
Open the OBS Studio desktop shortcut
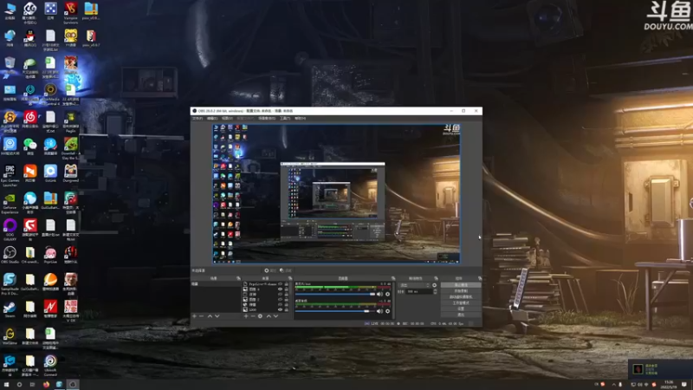pyautogui.click(x=10, y=255)
